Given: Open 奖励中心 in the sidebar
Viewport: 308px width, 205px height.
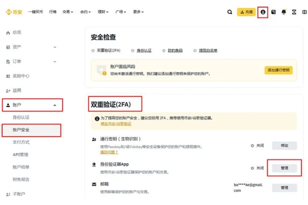Looking at the screenshot, I should (x=21, y=76).
